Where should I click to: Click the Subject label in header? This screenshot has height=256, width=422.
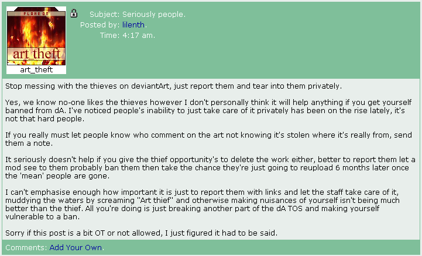pyautogui.click(x=104, y=14)
